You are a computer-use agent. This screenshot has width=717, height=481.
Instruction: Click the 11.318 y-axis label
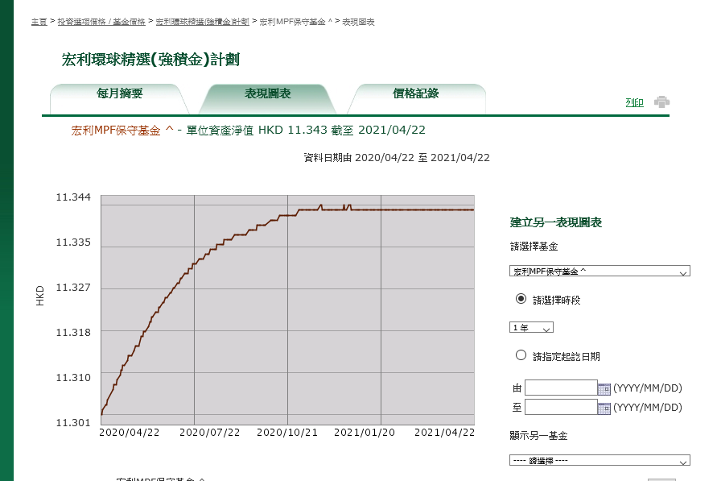[73, 332]
